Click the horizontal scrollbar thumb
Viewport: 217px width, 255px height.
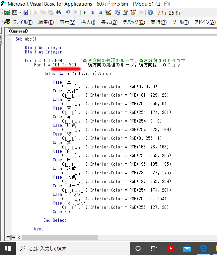(x=60, y=237)
